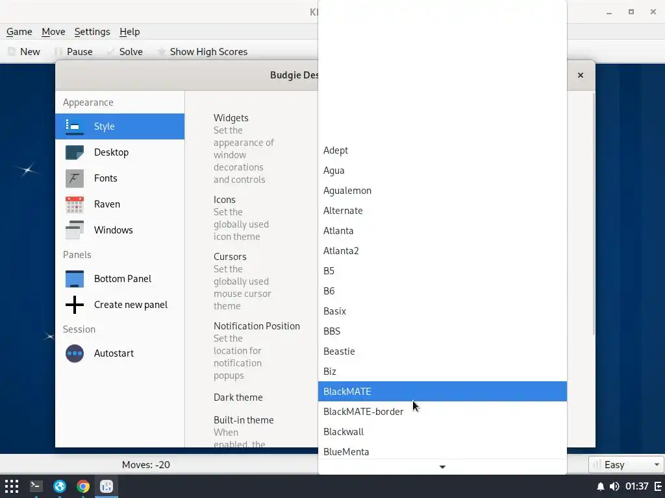Screen dimensions: 665x498
Task: Open the Settings menu
Action: 92,32
